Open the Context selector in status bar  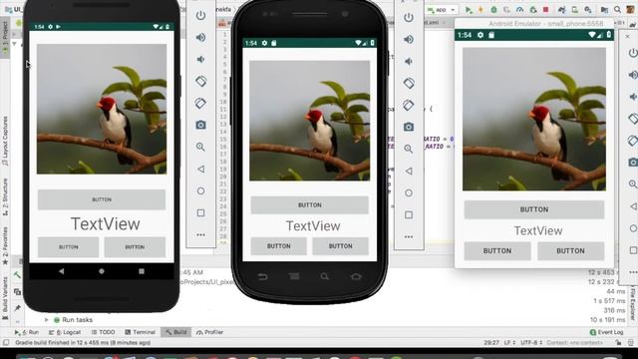pos(575,343)
